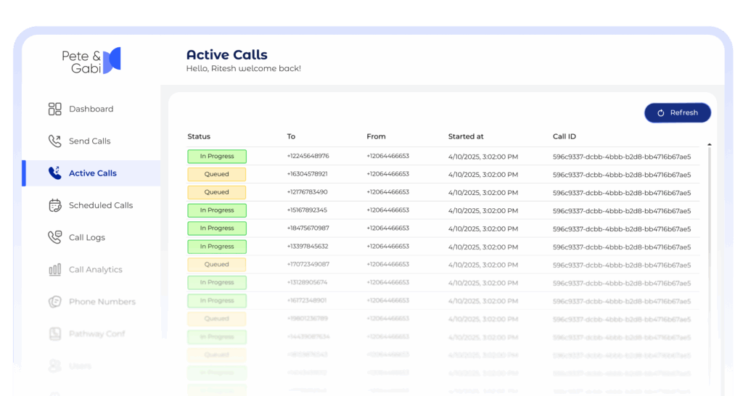This screenshot has height=396, width=743.
Task: Click the Call ID column header
Action: (564, 136)
